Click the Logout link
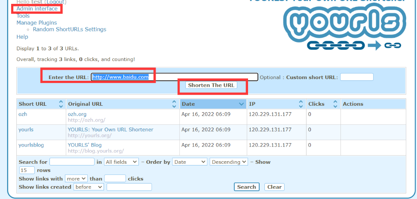The width and height of the screenshot is (417, 199). (56, 2)
